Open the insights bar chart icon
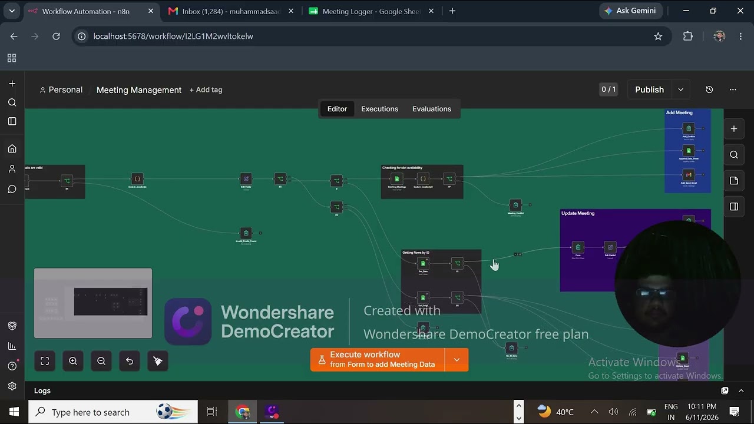Viewport: 754px width, 424px height. click(12, 346)
